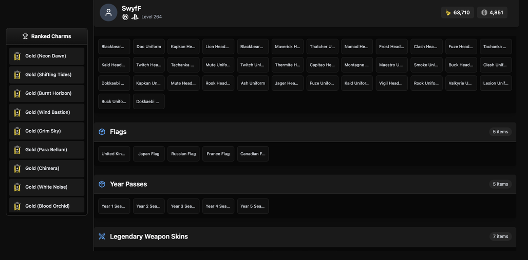
Task: Select the Maverick H... item
Action: pos(288,47)
